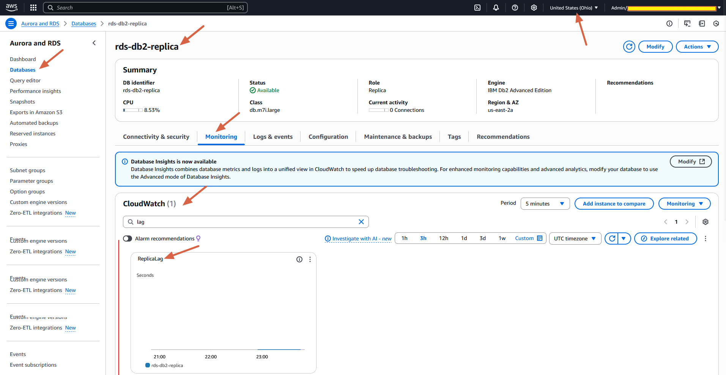Refresh the rds-db2-replica page beside Modify
This screenshot has height=375, width=726.
tap(629, 47)
